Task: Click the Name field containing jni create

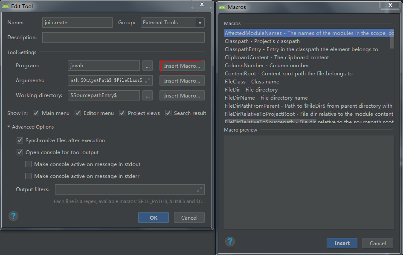Action: click(x=77, y=23)
